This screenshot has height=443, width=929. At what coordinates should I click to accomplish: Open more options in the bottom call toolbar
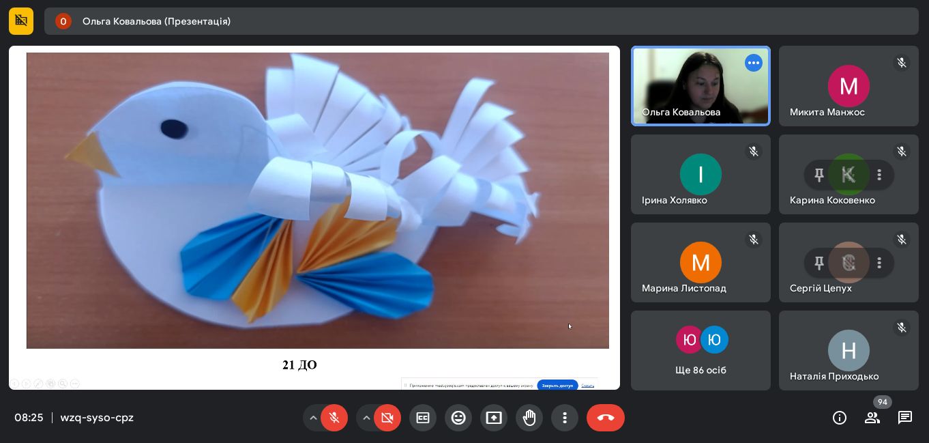click(565, 418)
